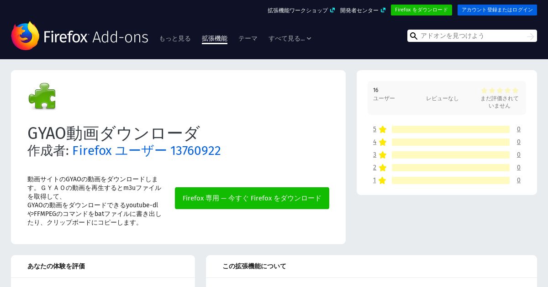Click the レビューなし text

(x=442, y=98)
